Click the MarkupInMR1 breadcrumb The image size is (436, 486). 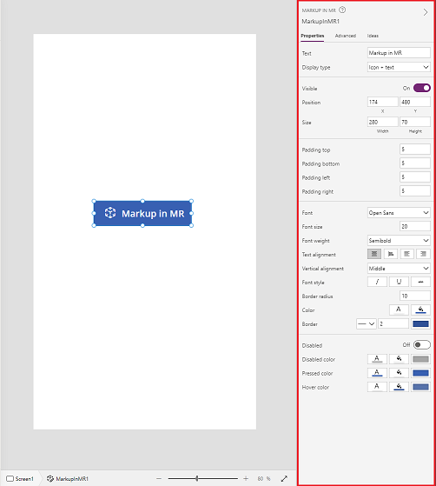tap(68, 478)
